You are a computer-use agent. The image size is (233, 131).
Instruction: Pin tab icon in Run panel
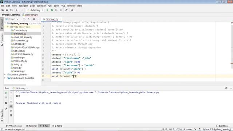(x=6, y=109)
